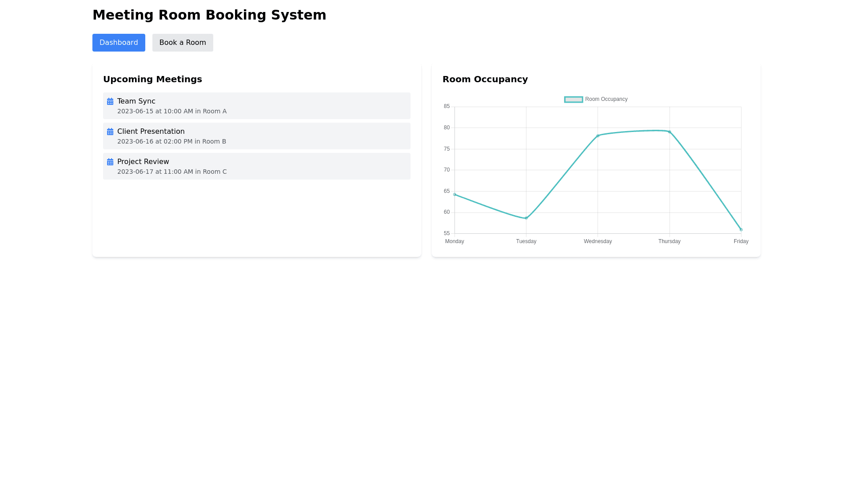Click the Client Presentation calendar icon
The image size is (853, 480).
(x=110, y=132)
